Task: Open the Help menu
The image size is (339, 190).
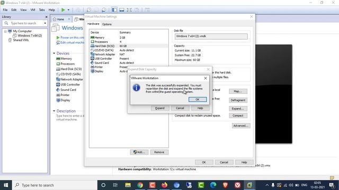Action: click(52, 10)
